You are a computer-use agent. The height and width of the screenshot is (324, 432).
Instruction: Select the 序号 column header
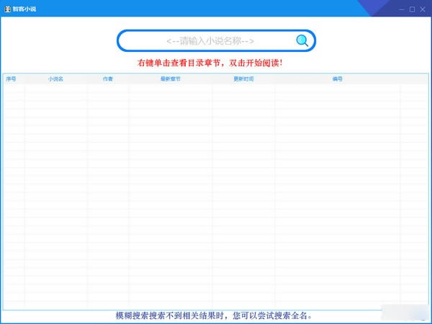coord(11,79)
